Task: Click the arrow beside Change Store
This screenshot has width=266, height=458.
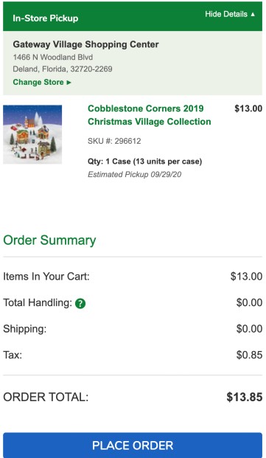Action: coord(69,83)
